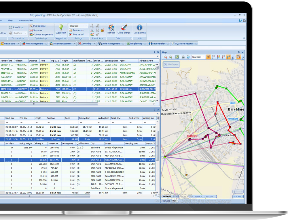Open the Suggestion lightbulb icon

[61, 27]
